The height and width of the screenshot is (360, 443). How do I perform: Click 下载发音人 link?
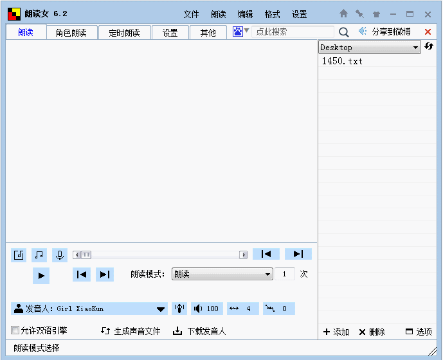199,332
